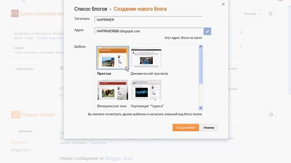Click the Этот адрес блога не занят message
Image resolution: width=291 pixels, height=163 pixels.
[183, 38]
